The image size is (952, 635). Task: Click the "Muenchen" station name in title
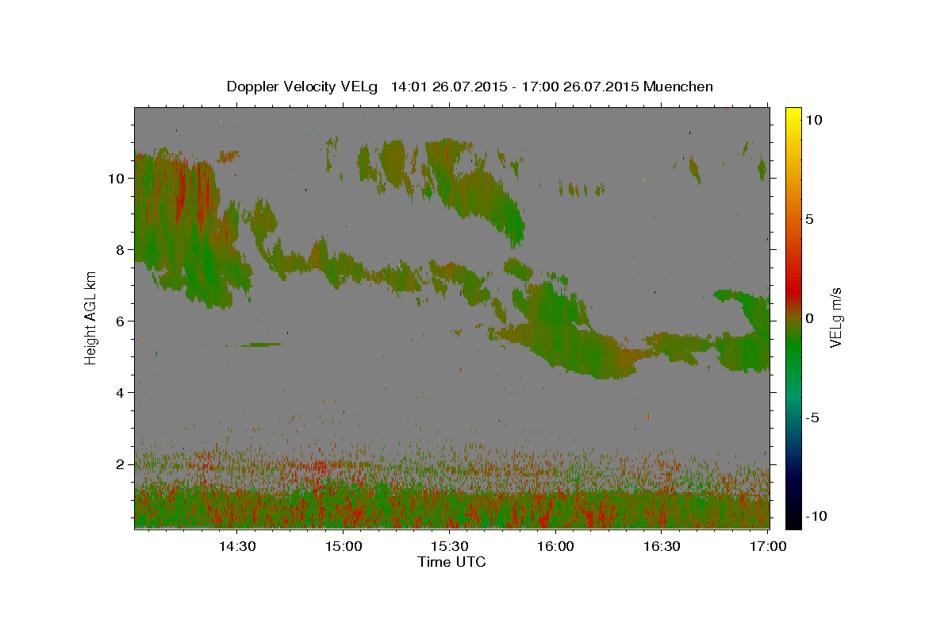(x=678, y=87)
